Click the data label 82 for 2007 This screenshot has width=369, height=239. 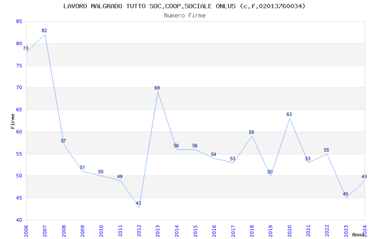[x=44, y=30]
